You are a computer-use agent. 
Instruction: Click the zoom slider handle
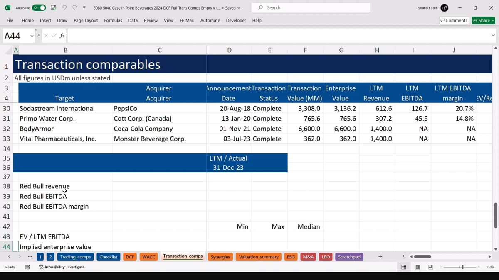pyautogui.click(x=463, y=267)
